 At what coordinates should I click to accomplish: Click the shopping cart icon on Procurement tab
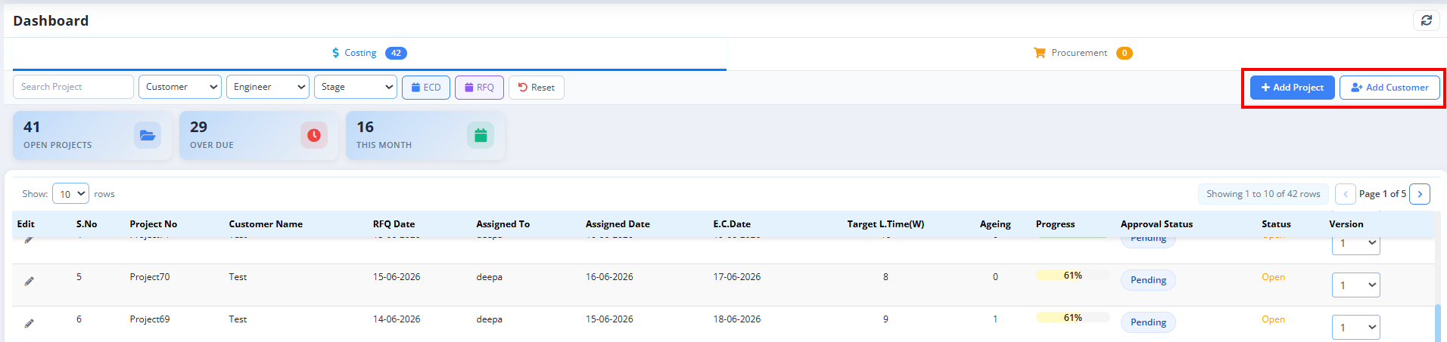1040,53
